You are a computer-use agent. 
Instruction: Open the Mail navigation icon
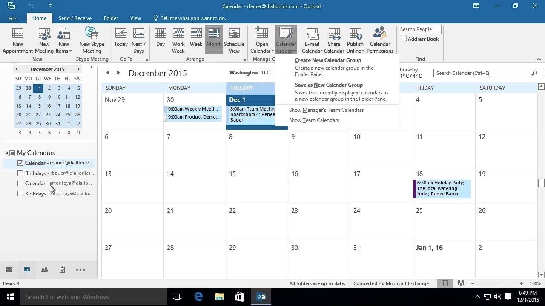pos(9,270)
